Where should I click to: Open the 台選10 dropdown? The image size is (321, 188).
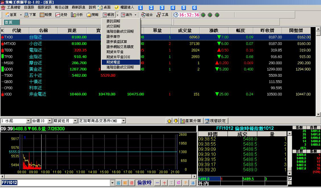click(x=49, y=121)
